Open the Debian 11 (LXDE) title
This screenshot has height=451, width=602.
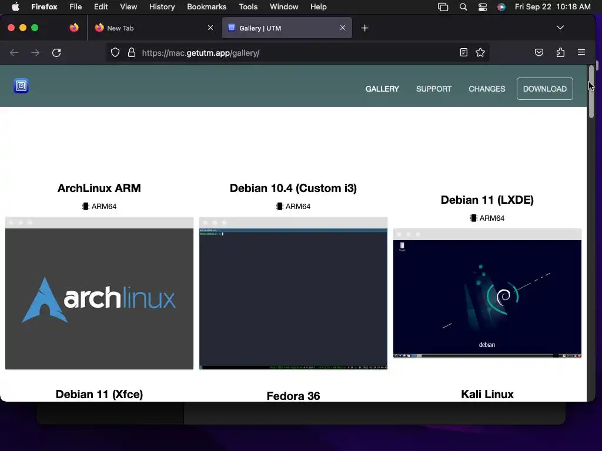487,200
